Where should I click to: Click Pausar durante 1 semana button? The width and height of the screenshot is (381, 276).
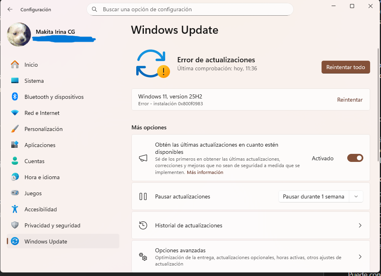(313, 196)
